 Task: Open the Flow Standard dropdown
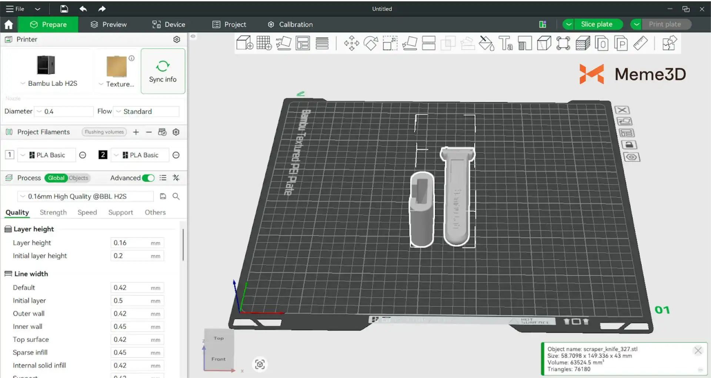pyautogui.click(x=146, y=111)
